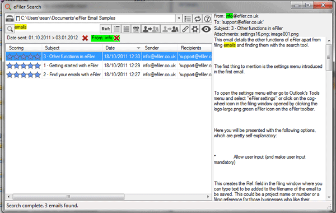This screenshot has height=213, width=336.
Task: Maximize the eFiler Search window
Action: (x=307, y=5)
